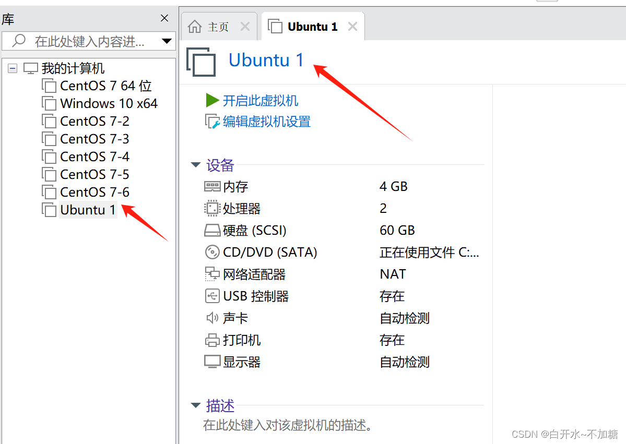
Task: Click the VM icon beside CentOS 7-6
Action: 49,193
